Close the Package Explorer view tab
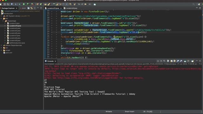 16,8
